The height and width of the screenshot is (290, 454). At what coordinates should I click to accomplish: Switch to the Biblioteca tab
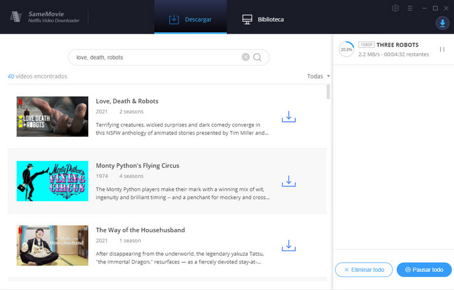pos(263,19)
